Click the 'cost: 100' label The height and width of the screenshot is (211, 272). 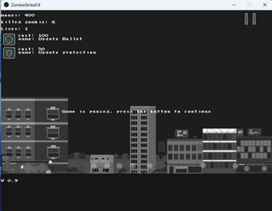(x=33, y=35)
